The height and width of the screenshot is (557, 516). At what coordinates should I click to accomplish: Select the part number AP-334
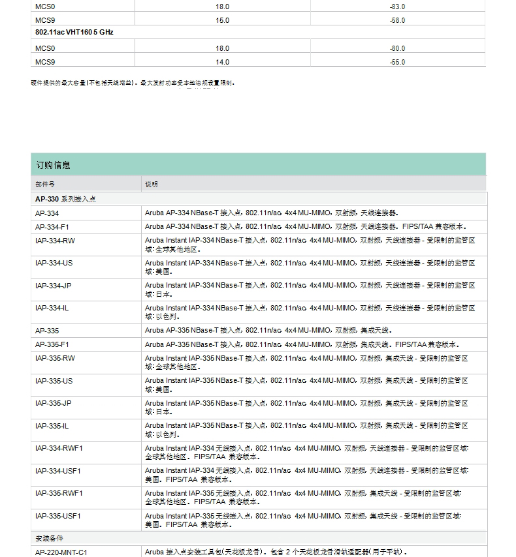(x=47, y=213)
